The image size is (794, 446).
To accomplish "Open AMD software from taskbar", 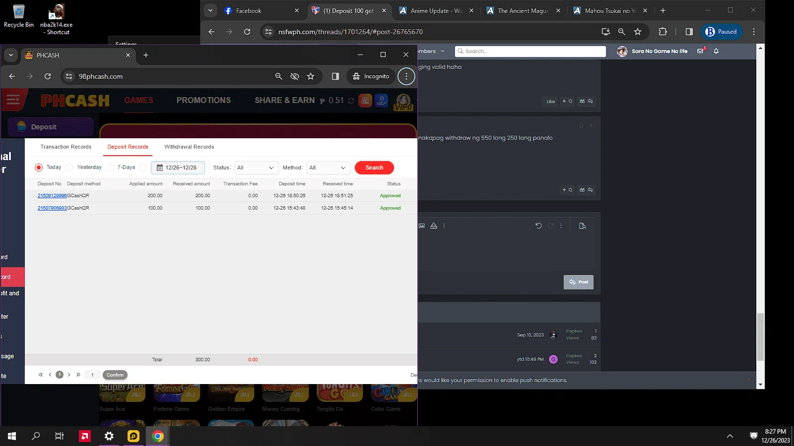I will (x=85, y=436).
